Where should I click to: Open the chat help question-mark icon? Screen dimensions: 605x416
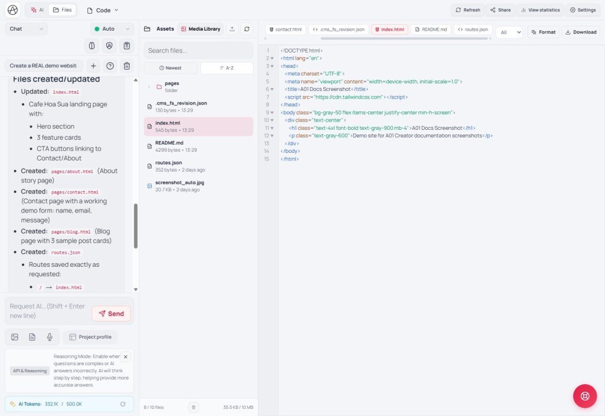click(110, 66)
